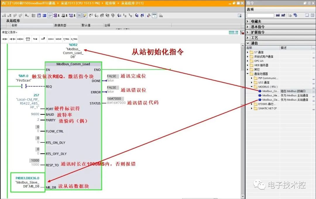Insert a CONV instruction from favorites
Image resolution: width=316 pixels, height=199 pixels.
pyautogui.click(x=51, y=39)
